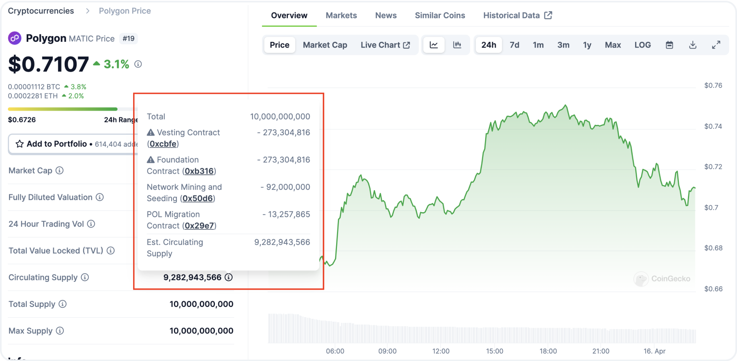Click Add to Portfolio button
Image resolution: width=737 pixels, height=361 pixels.
(57, 144)
